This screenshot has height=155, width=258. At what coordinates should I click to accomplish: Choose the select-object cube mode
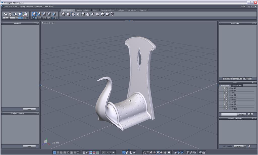point(34,14)
